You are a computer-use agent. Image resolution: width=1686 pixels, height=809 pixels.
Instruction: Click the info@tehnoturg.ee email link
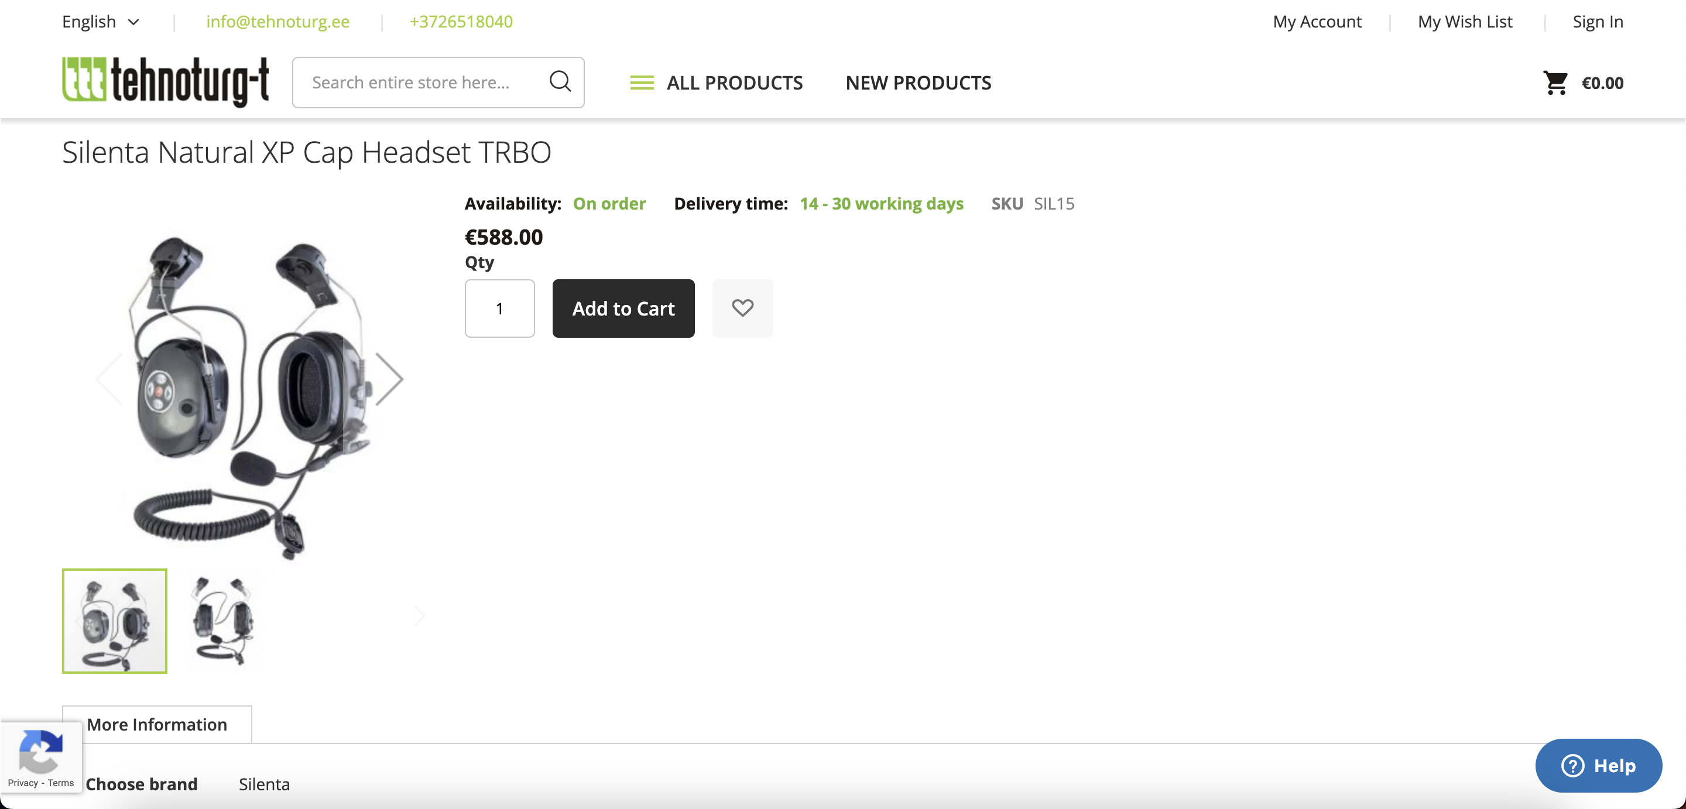pyautogui.click(x=277, y=22)
